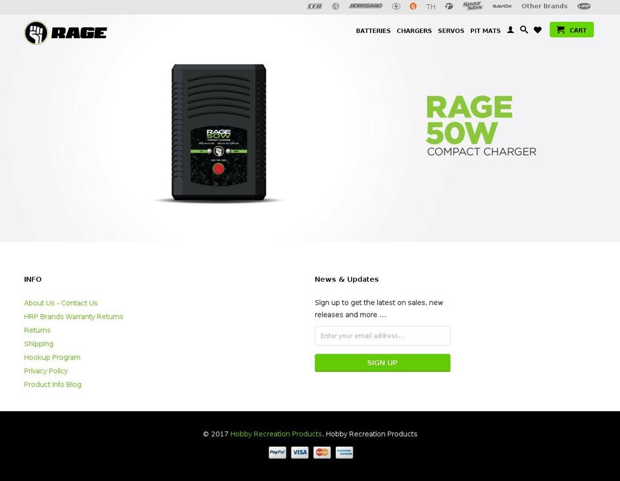Click the INFO footer heading
The height and width of the screenshot is (481, 620).
tap(33, 279)
